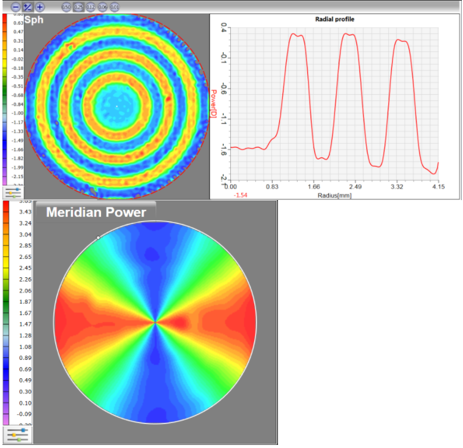The width and height of the screenshot is (463, 448).
Task: Click the minus sign button in toolbar
Action: [16, 7]
